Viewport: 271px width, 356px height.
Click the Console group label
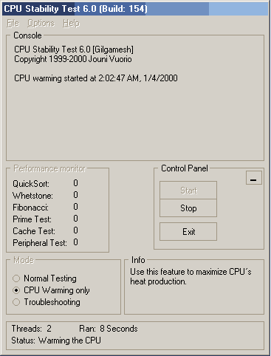tap(27, 35)
